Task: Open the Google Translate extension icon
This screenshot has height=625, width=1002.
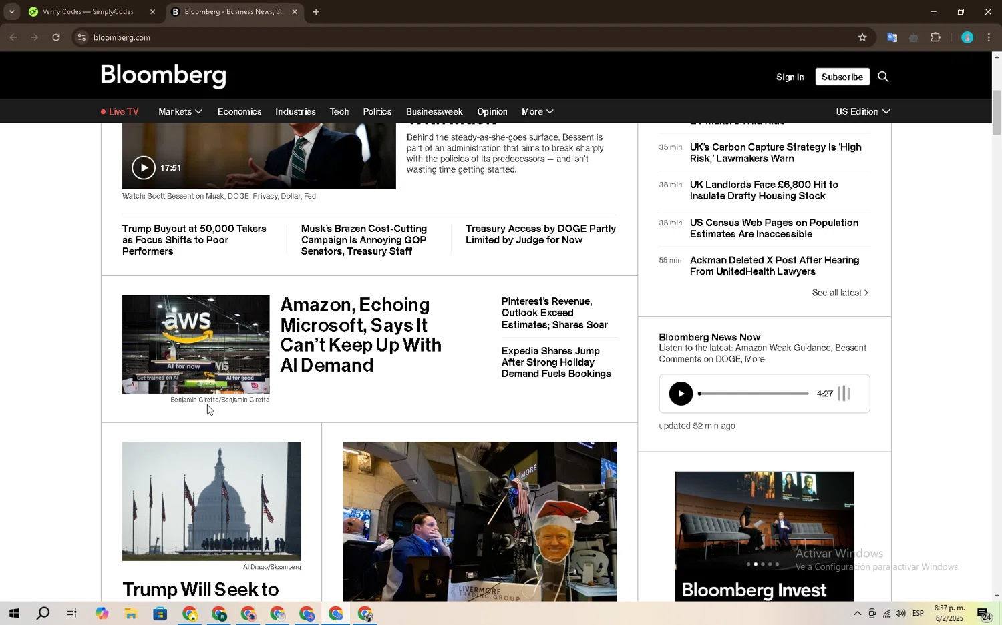Action: point(892,37)
